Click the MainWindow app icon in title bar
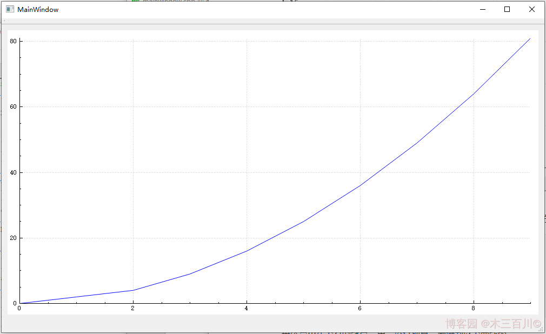The height and width of the screenshot is (334, 546). (x=10, y=9)
